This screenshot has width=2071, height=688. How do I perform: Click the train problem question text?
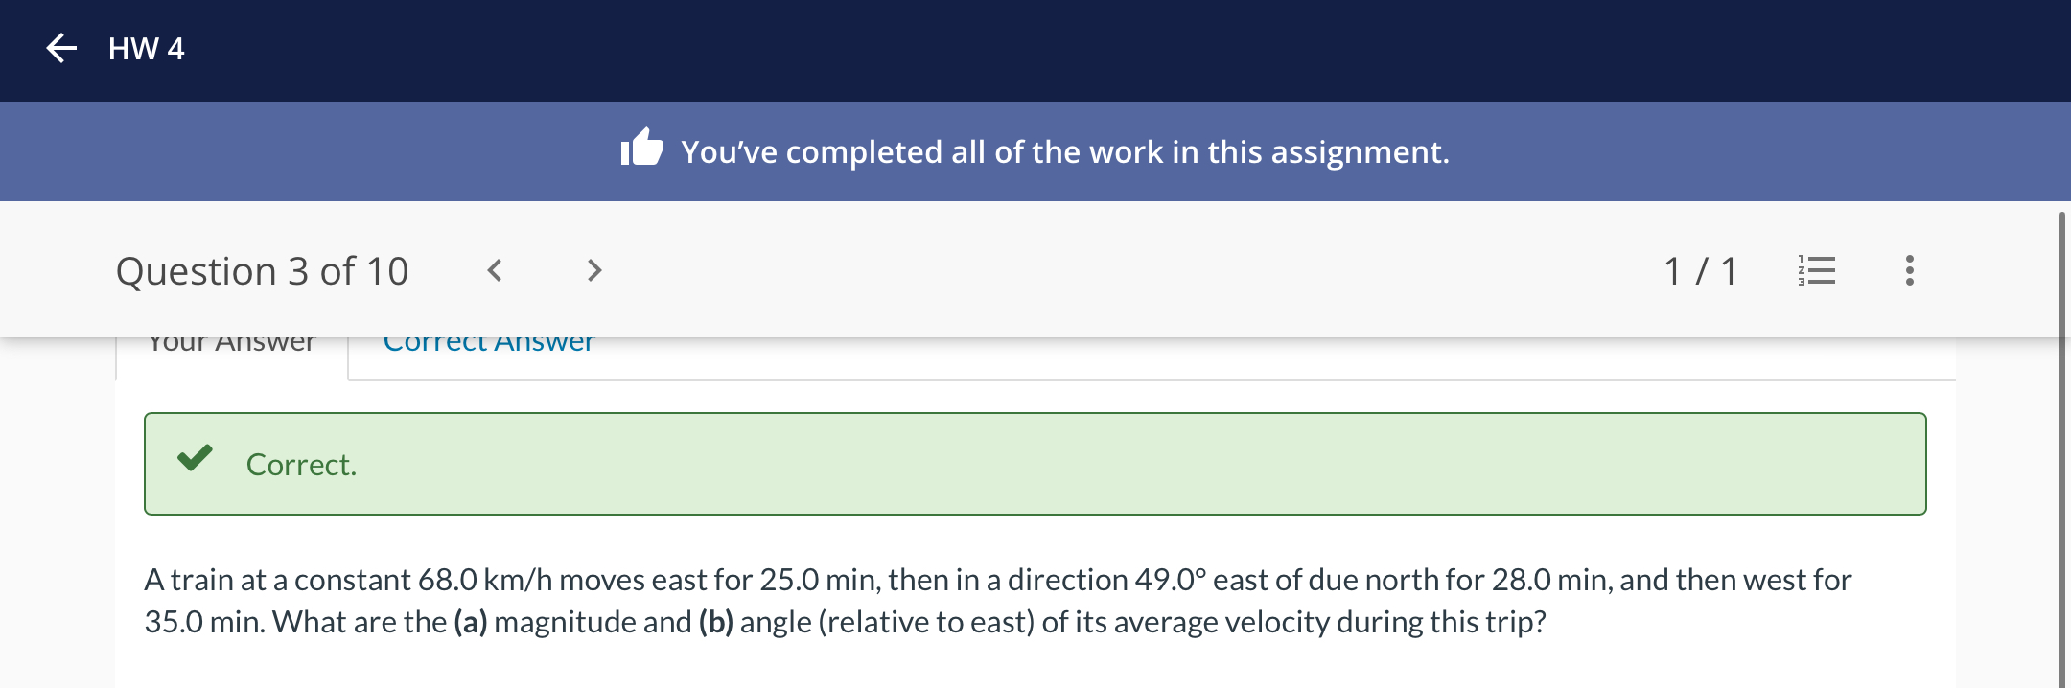coord(998,601)
